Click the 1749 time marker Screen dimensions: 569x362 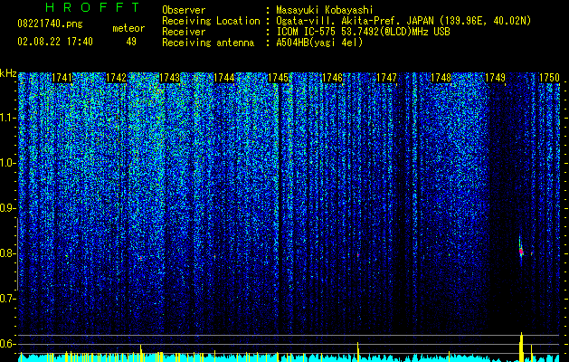[x=495, y=78]
